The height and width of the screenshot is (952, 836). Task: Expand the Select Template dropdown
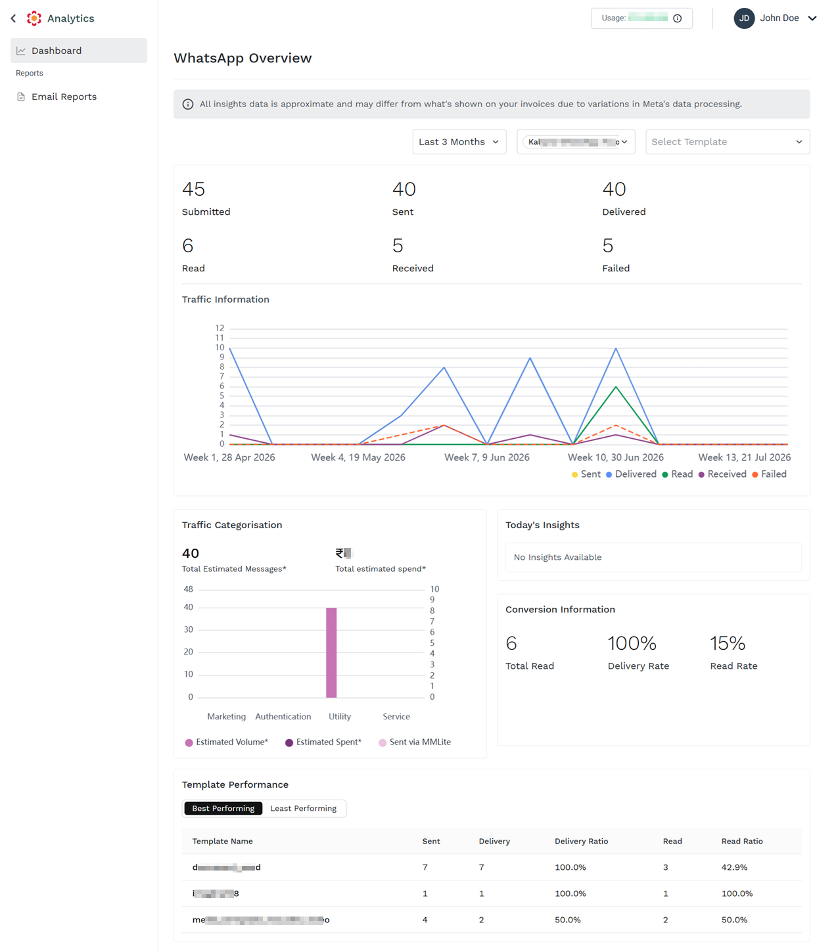[x=728, y=142]
